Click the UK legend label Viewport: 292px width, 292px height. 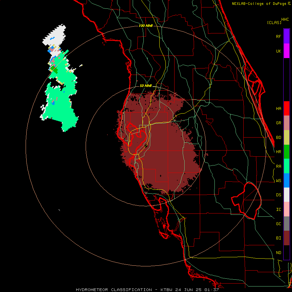[x=279, y=51]
